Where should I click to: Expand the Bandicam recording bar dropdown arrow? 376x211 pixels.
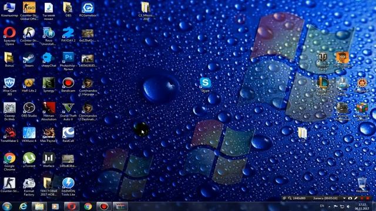(344, 198)
